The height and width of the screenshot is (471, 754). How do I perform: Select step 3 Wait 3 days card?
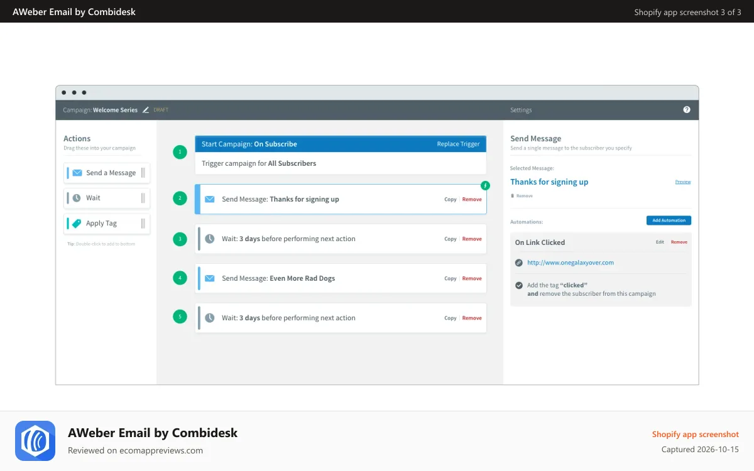point(341,239)
